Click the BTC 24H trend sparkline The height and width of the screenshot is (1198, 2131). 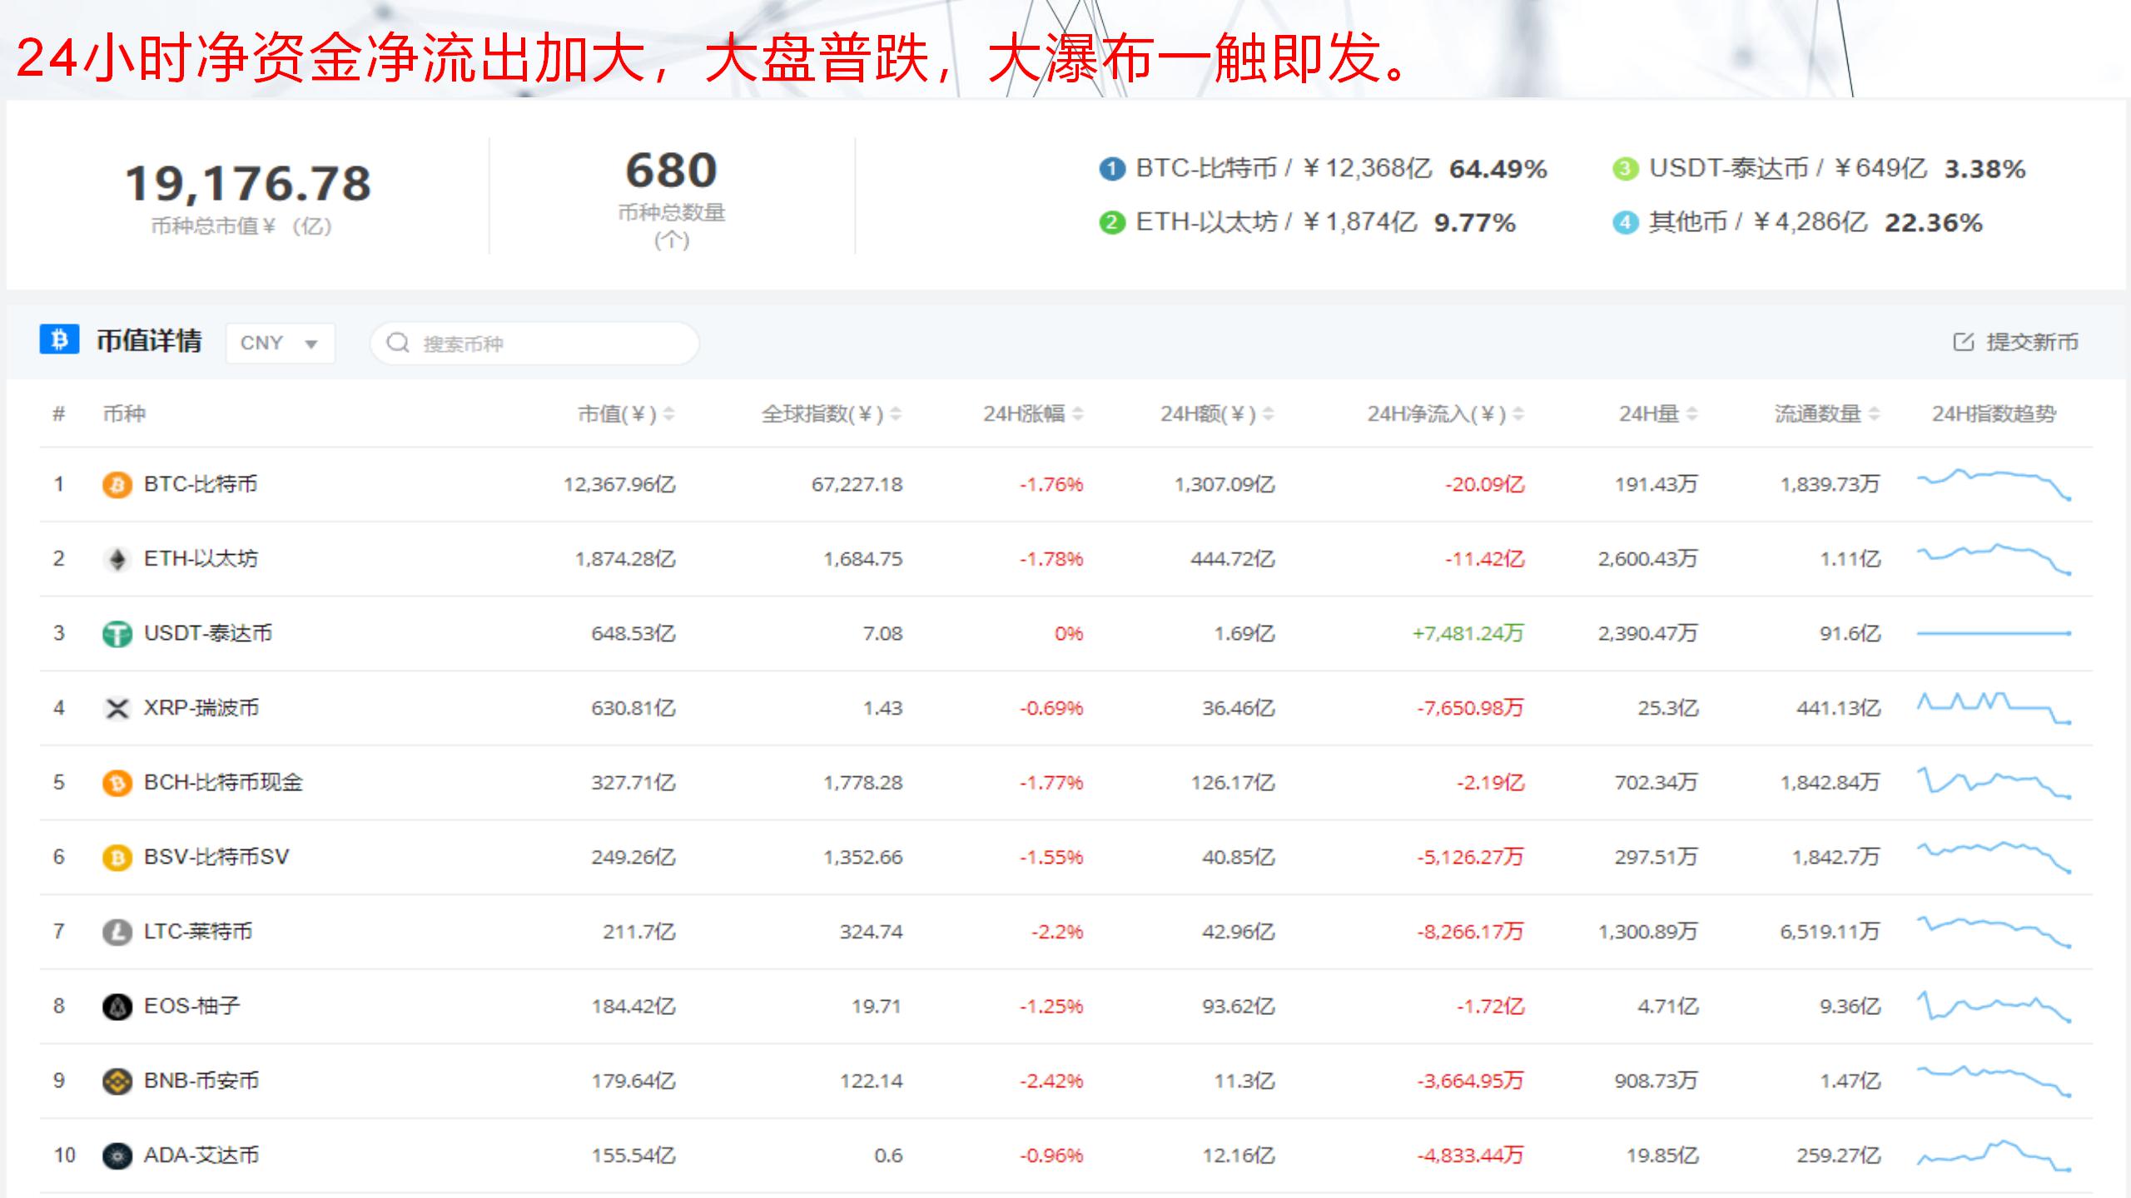pos(1994,484)
